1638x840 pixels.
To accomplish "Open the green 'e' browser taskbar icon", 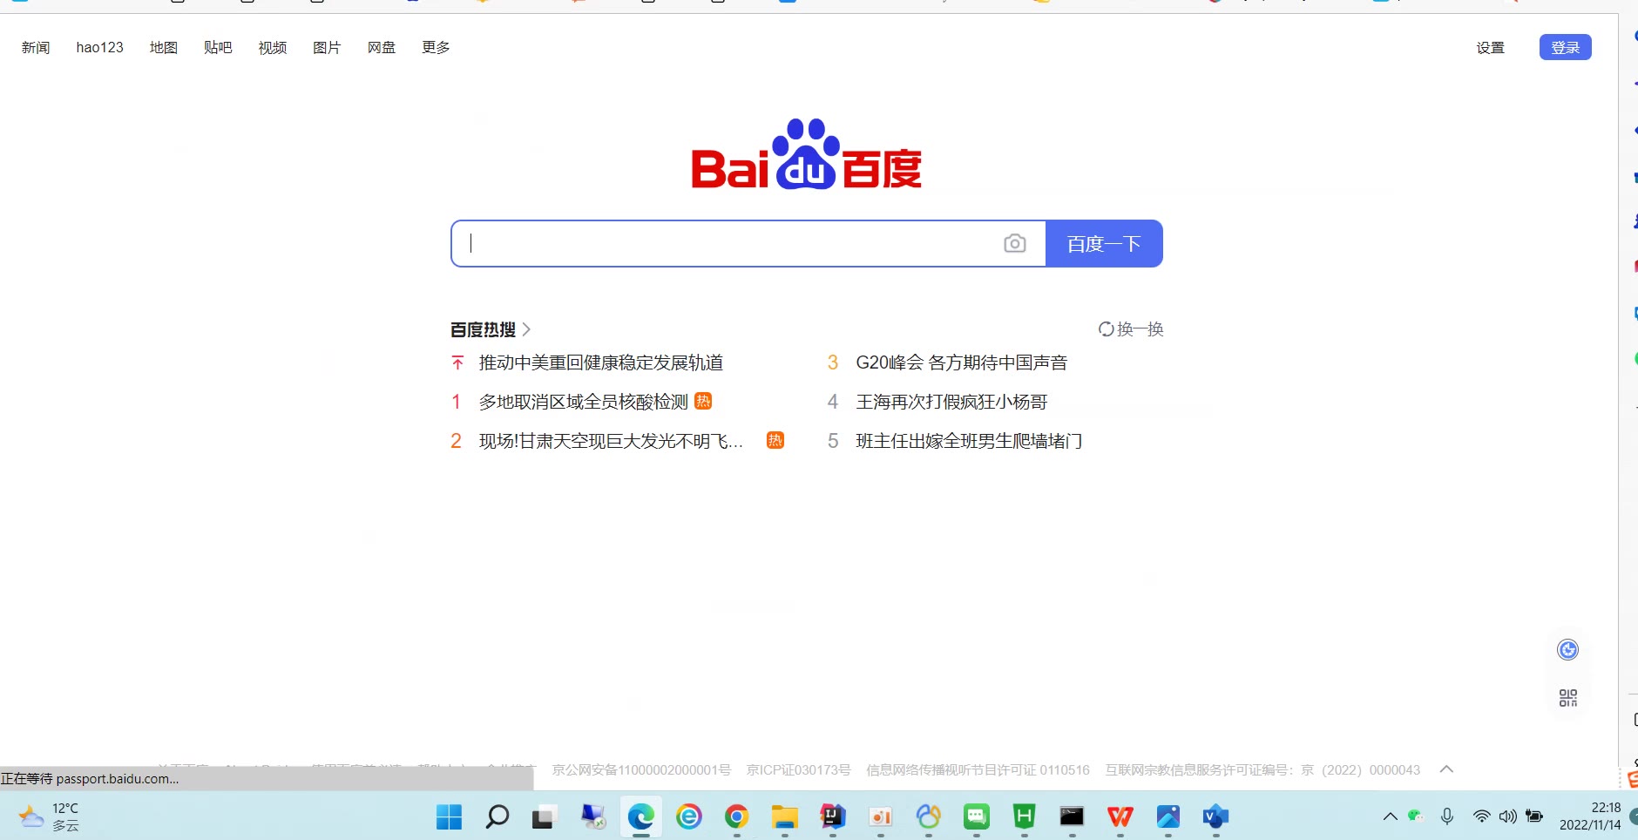I will [x=688, y=816].
